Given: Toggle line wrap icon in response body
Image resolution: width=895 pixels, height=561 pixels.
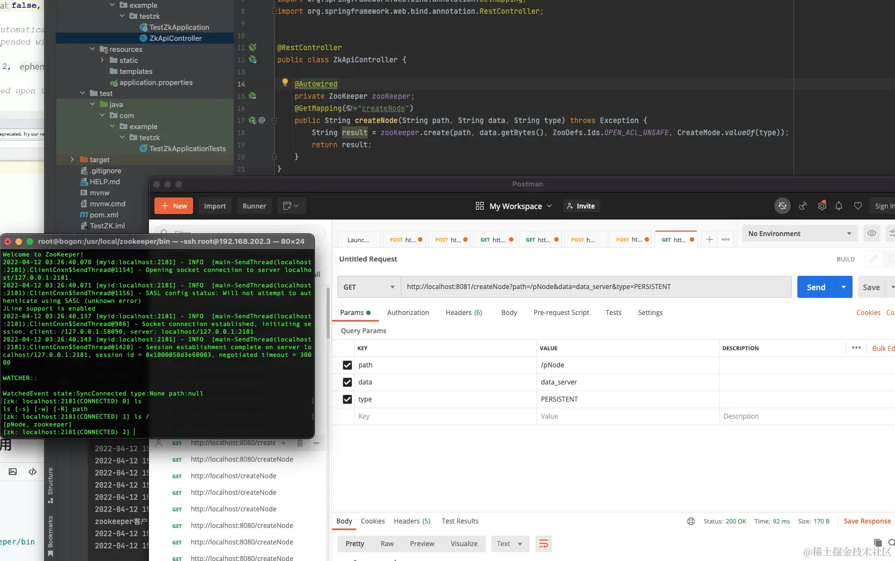Looking at the screenshot, I should click(x=544, y=544).
